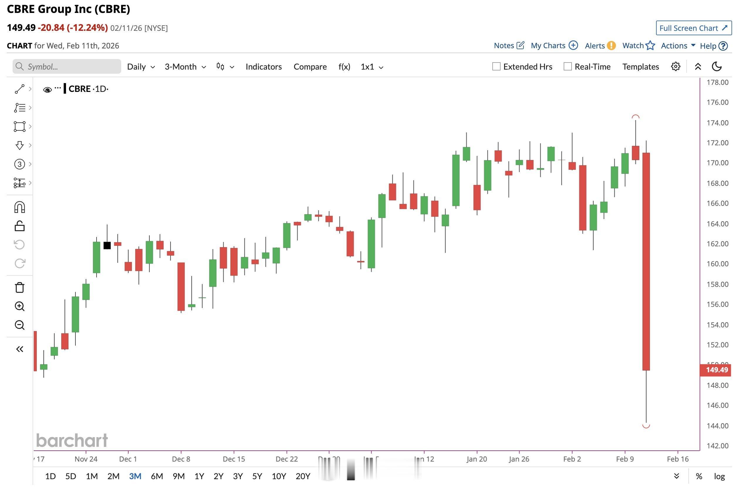Check the Real-Time checkbox
The height and width of the screenshot is (488, 740).
coord(567,67)
